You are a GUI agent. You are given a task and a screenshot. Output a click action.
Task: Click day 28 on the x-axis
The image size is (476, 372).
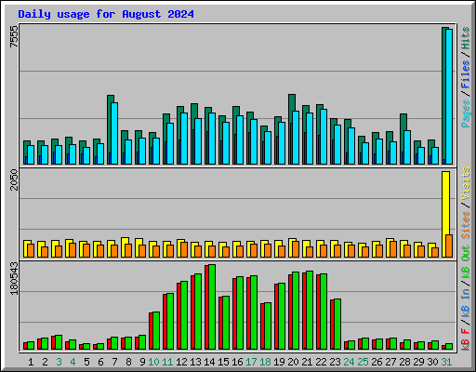pyautogui.click(x=404, y=362)
